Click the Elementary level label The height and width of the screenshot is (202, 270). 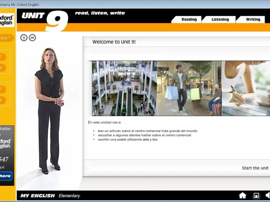coord(69,196)
